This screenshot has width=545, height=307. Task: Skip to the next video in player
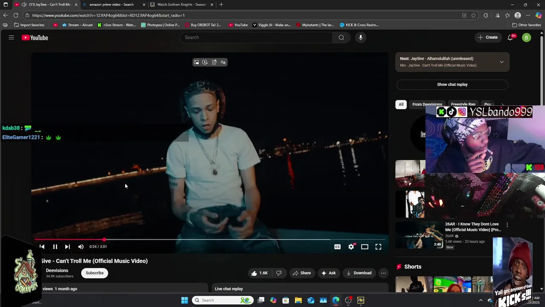[x=67, y=246]
